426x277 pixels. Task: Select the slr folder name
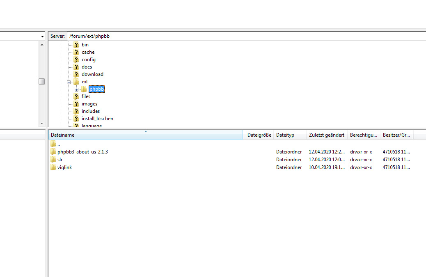[60, 160]
